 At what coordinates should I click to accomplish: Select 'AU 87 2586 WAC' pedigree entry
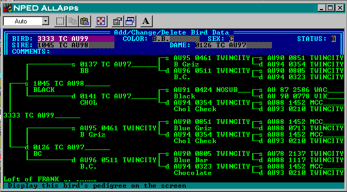click(x=297, y=90)
